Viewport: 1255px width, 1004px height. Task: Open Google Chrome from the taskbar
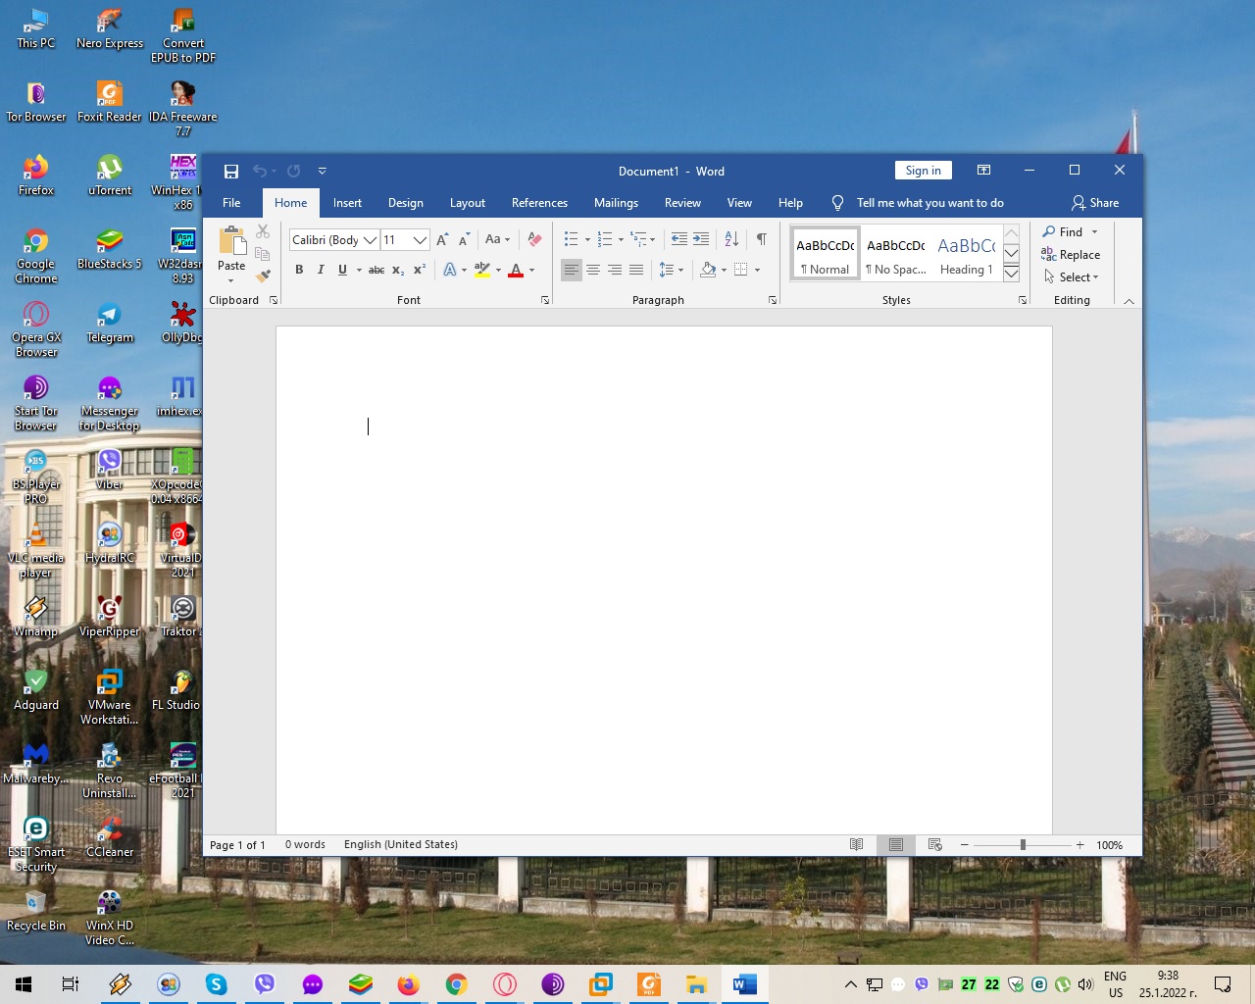click(x=456, y=984)
